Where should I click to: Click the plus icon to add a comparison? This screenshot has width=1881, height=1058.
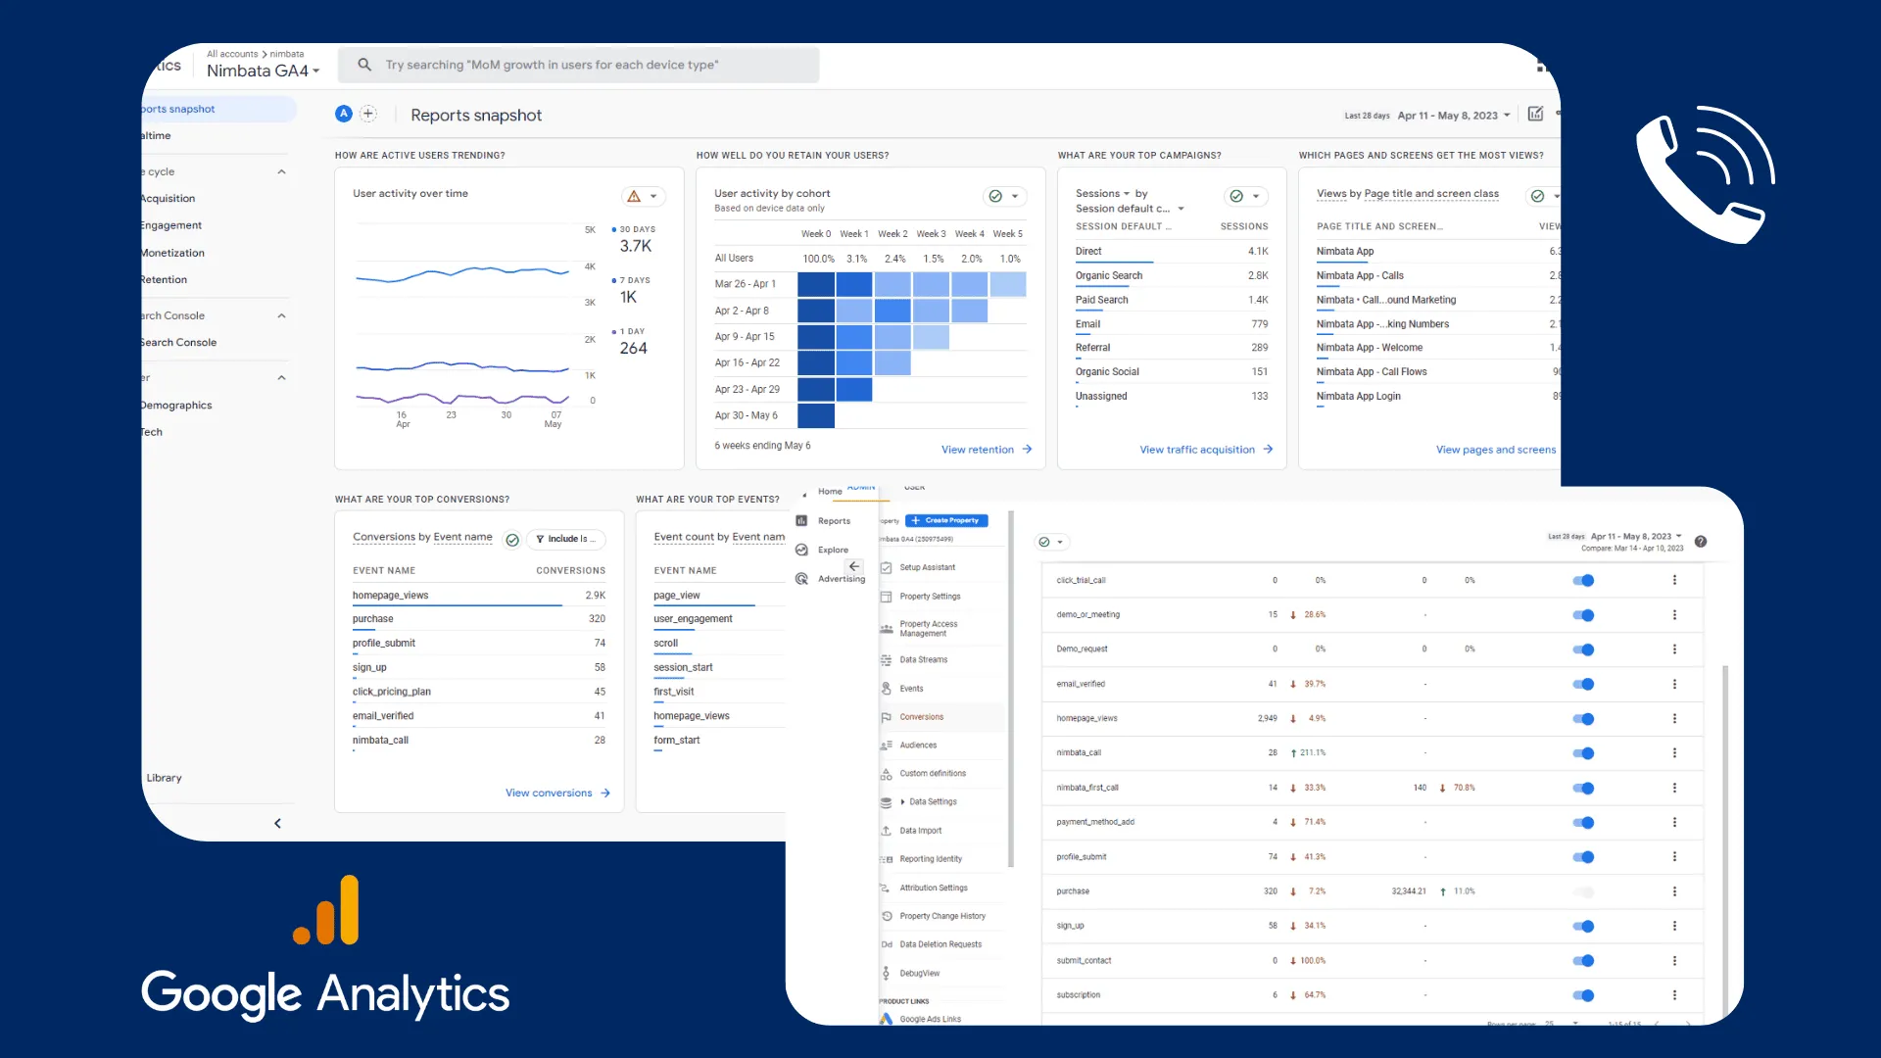point(368,114)
